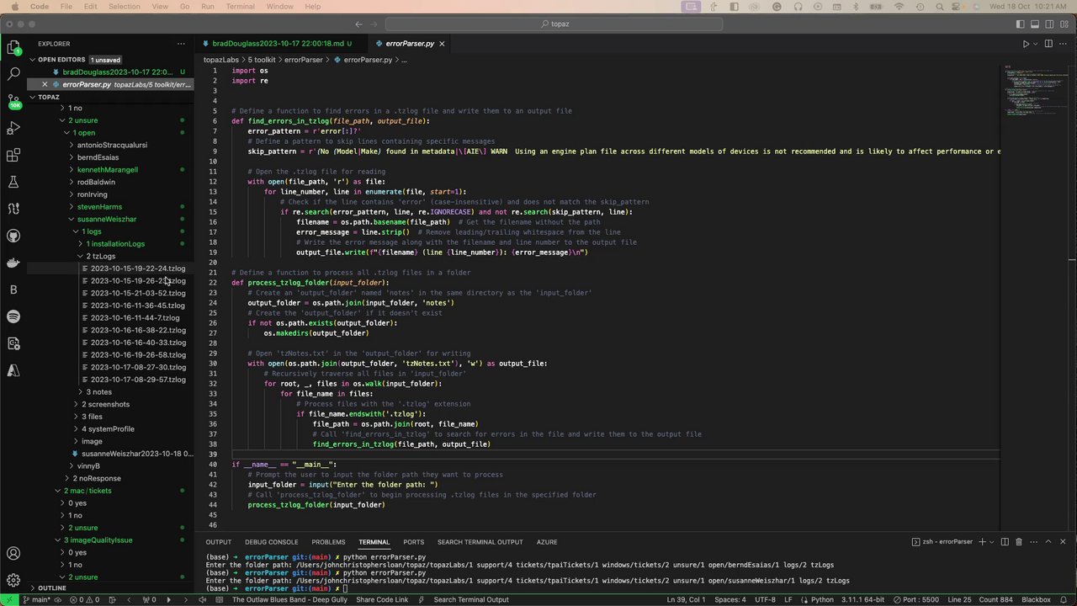Screen dimensions: 1077x606
Task: Switch to the PROBLEMS panel tab
Action: coord(328,542)
